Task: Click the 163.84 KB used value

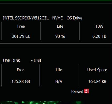Action: 97,82
